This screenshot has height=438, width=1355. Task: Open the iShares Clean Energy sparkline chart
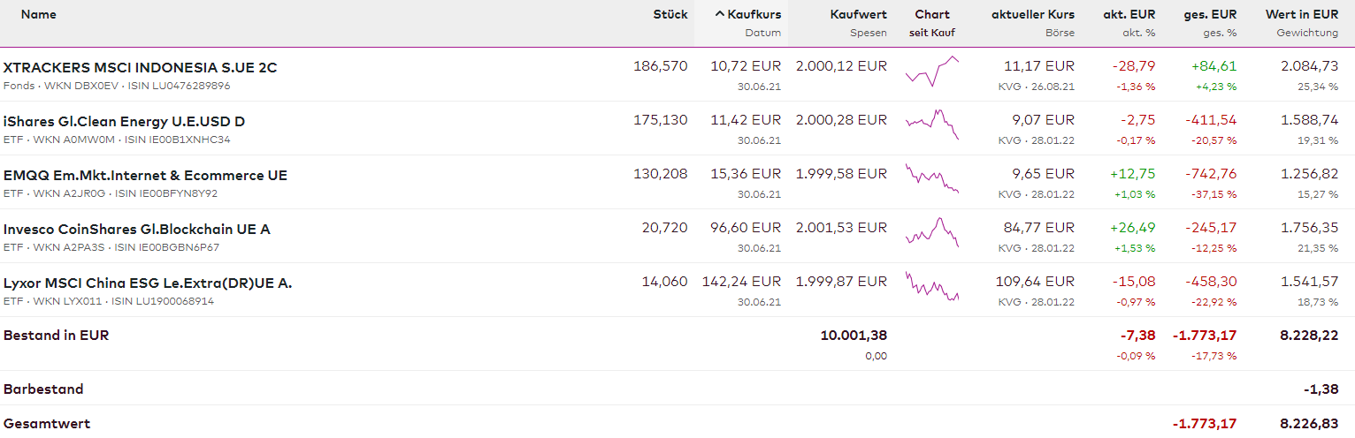(932, 125)
